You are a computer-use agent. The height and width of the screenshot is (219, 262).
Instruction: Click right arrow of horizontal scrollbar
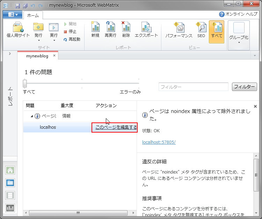point(133,213)
